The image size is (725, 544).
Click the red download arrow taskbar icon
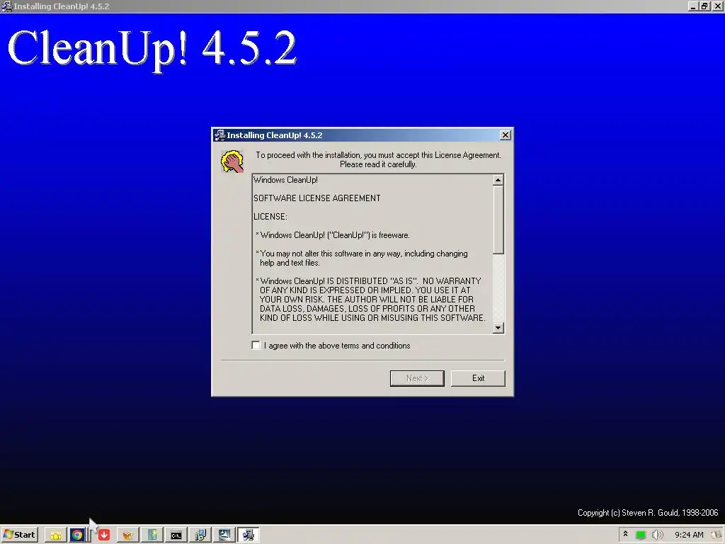(104, 535)
